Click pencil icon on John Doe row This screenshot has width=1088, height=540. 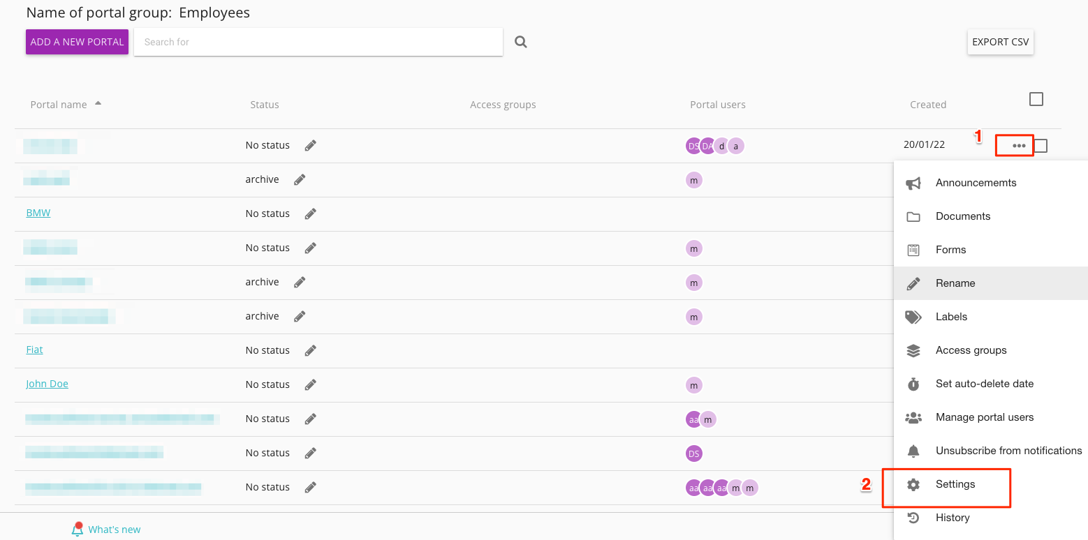tap(311, 384)
